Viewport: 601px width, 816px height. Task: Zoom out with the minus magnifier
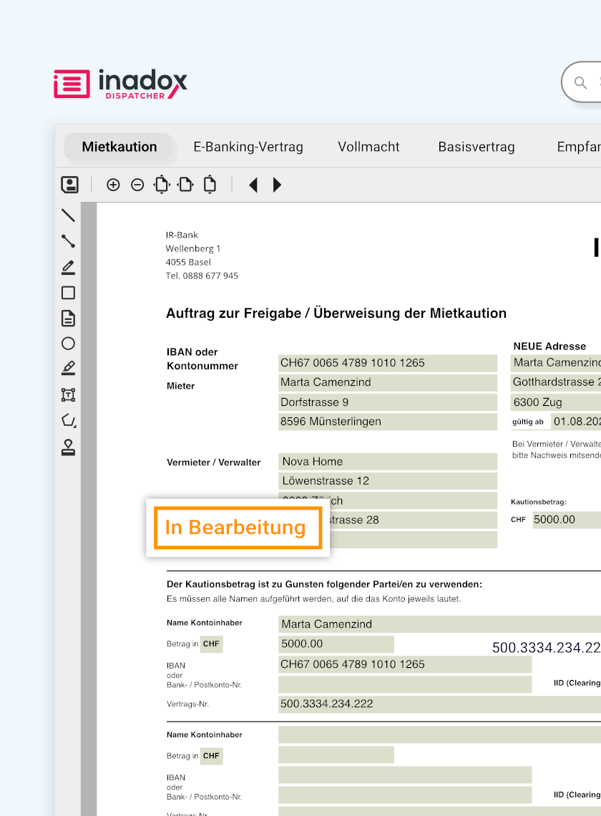137,185
